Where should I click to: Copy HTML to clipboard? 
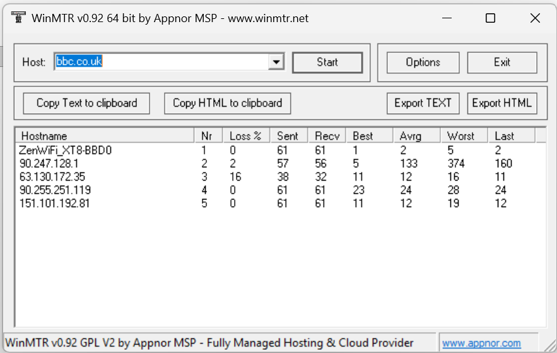click(227, 104)
